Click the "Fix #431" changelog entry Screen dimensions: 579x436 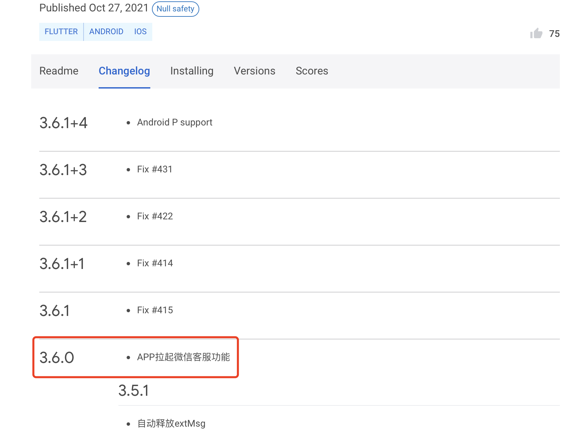point(155,169)
